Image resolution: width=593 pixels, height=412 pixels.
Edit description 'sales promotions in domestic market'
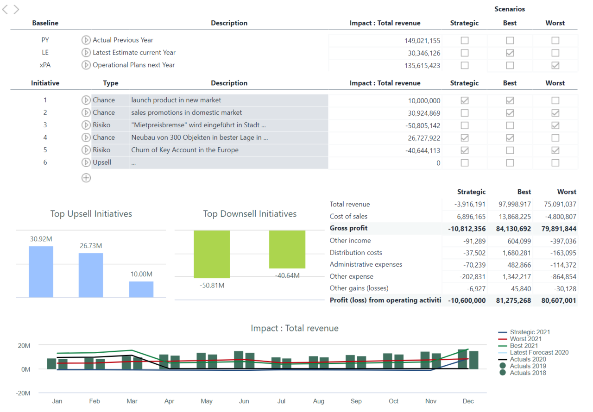(229, 112)
